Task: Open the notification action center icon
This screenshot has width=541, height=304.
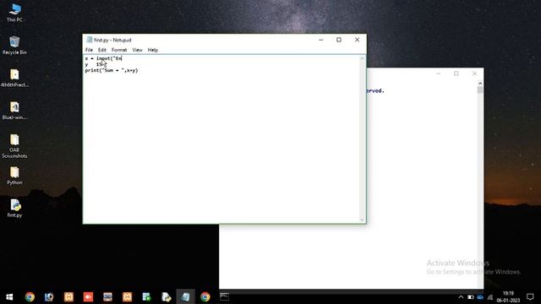Action: [x=530, y=296]
